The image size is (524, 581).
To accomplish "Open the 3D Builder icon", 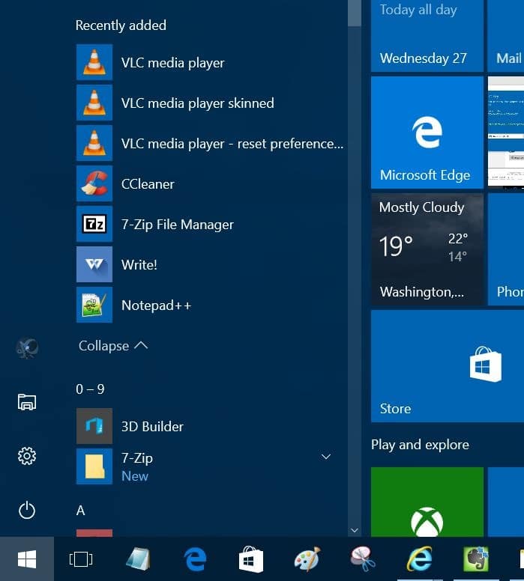I will [94, 426].
